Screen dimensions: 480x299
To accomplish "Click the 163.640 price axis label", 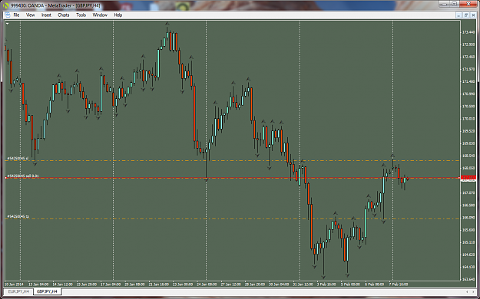I will point(468,279).
